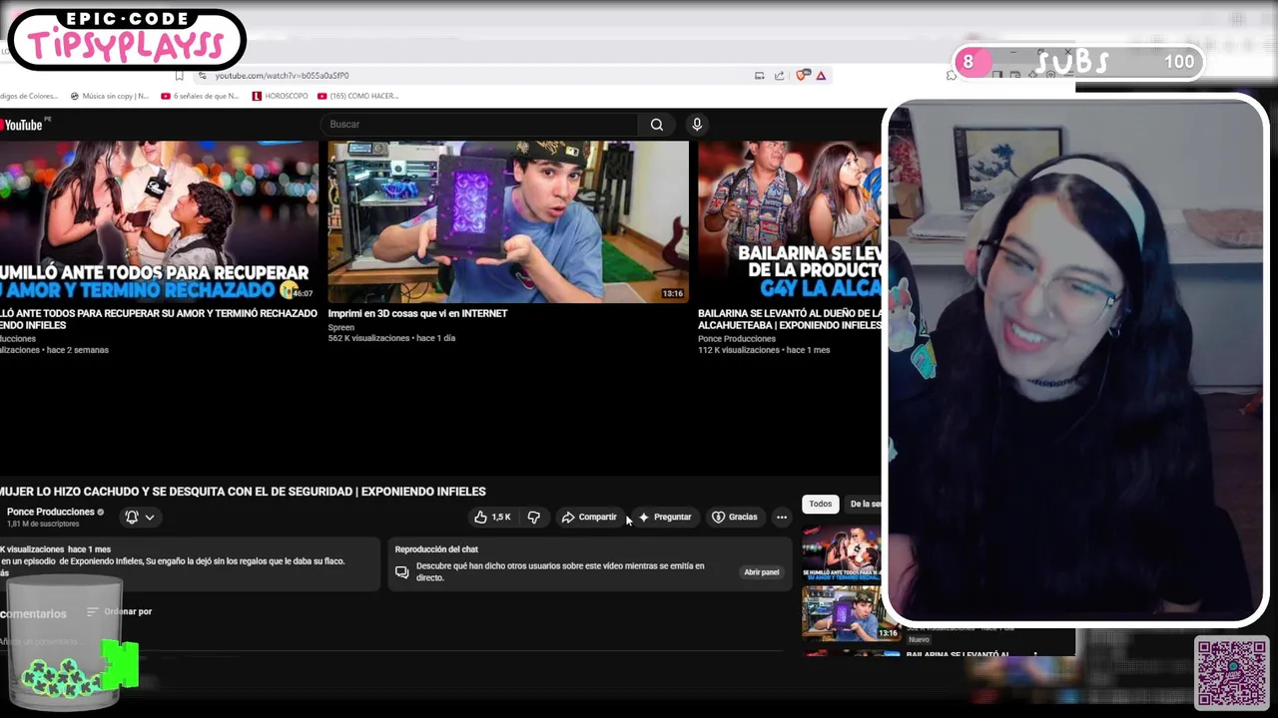
Task: Click the 'MUJER LO HIZO CACHUDO' video title
Action: 243,492
